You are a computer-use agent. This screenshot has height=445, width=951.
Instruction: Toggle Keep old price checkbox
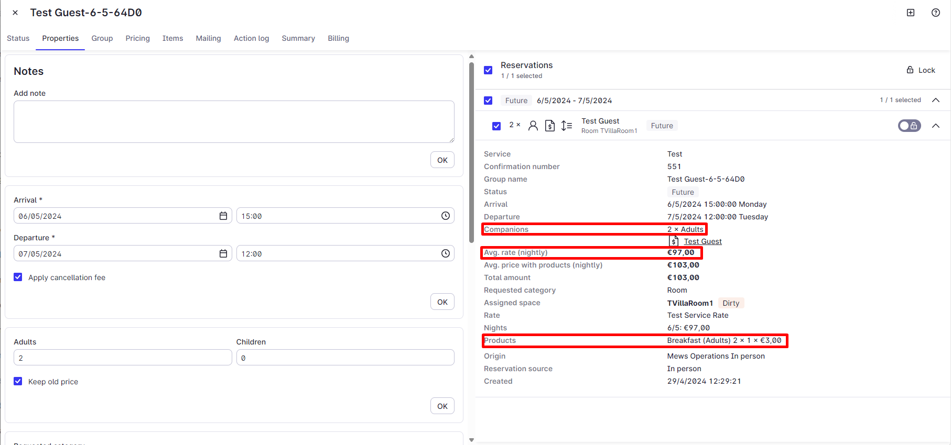(x=18, y=381)
